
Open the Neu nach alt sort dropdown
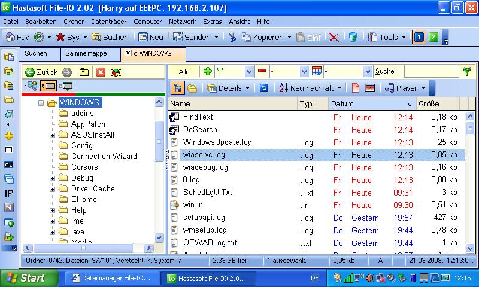tap(339, 88)
